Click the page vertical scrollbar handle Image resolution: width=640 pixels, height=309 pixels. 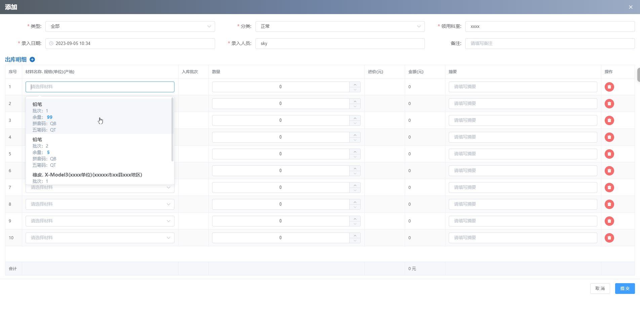point(638,75)
